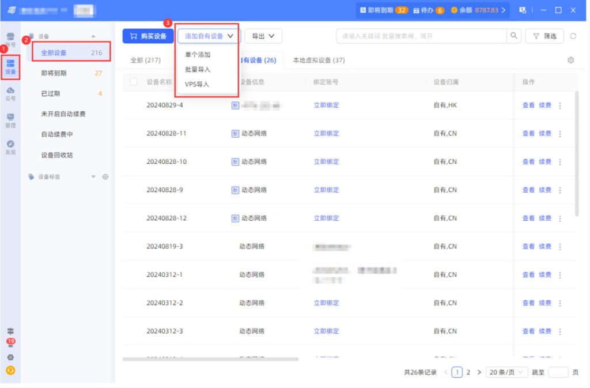Viewport: 590px width, 388px height.
Task: Open the 云号 cloud sidebar icon
Action: 10,94
